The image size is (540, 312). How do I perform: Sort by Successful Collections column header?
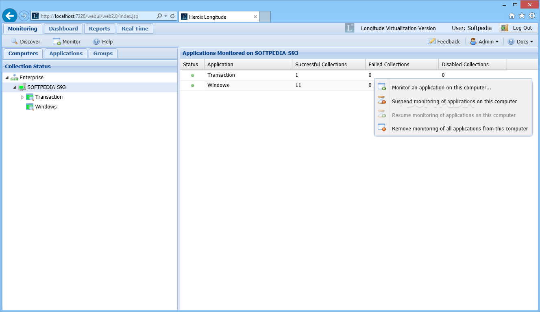(329, 64)
